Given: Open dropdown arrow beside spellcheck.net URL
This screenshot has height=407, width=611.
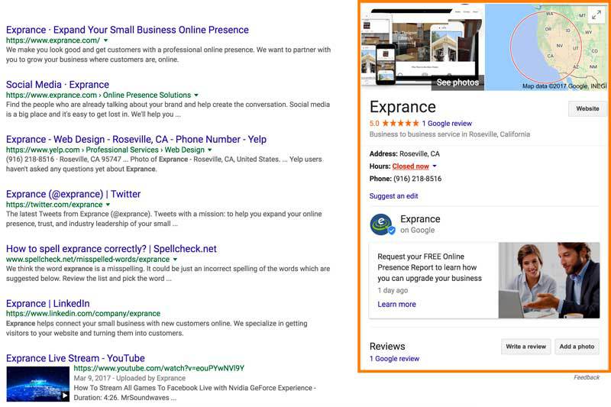Looking at the screenshot, I should coord(175,260).
